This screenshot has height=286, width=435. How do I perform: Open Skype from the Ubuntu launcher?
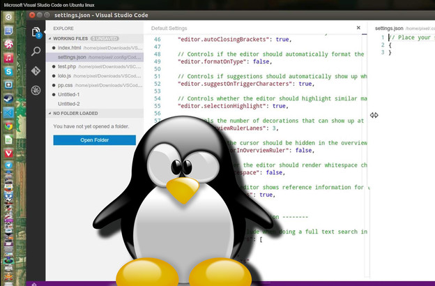(x=8, y=71)
